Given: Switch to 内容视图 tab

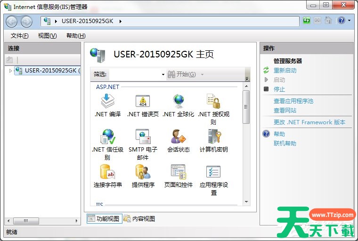Looking at the screenshot, I should pos(139,218).
